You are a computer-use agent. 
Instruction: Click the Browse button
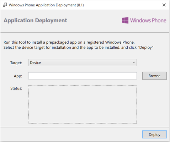click(x=154, y=76)
